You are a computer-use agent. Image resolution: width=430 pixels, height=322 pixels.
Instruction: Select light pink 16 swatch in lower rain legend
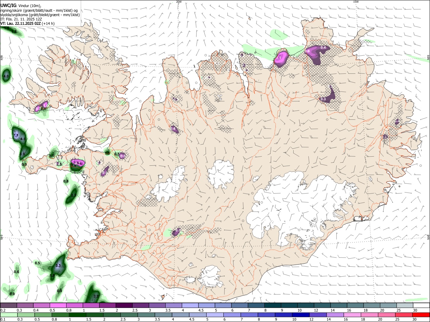coord(352,315)
